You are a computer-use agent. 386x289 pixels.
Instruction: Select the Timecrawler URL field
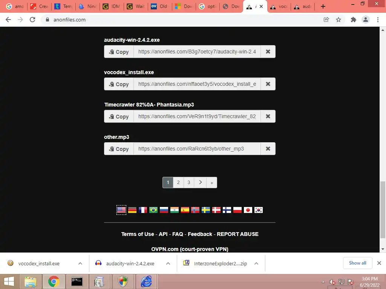coord(197,117)
